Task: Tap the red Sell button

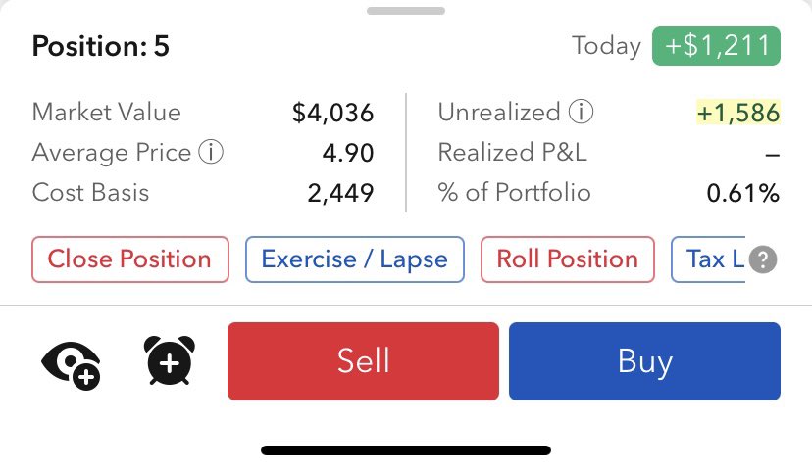Action: (363, 361)
